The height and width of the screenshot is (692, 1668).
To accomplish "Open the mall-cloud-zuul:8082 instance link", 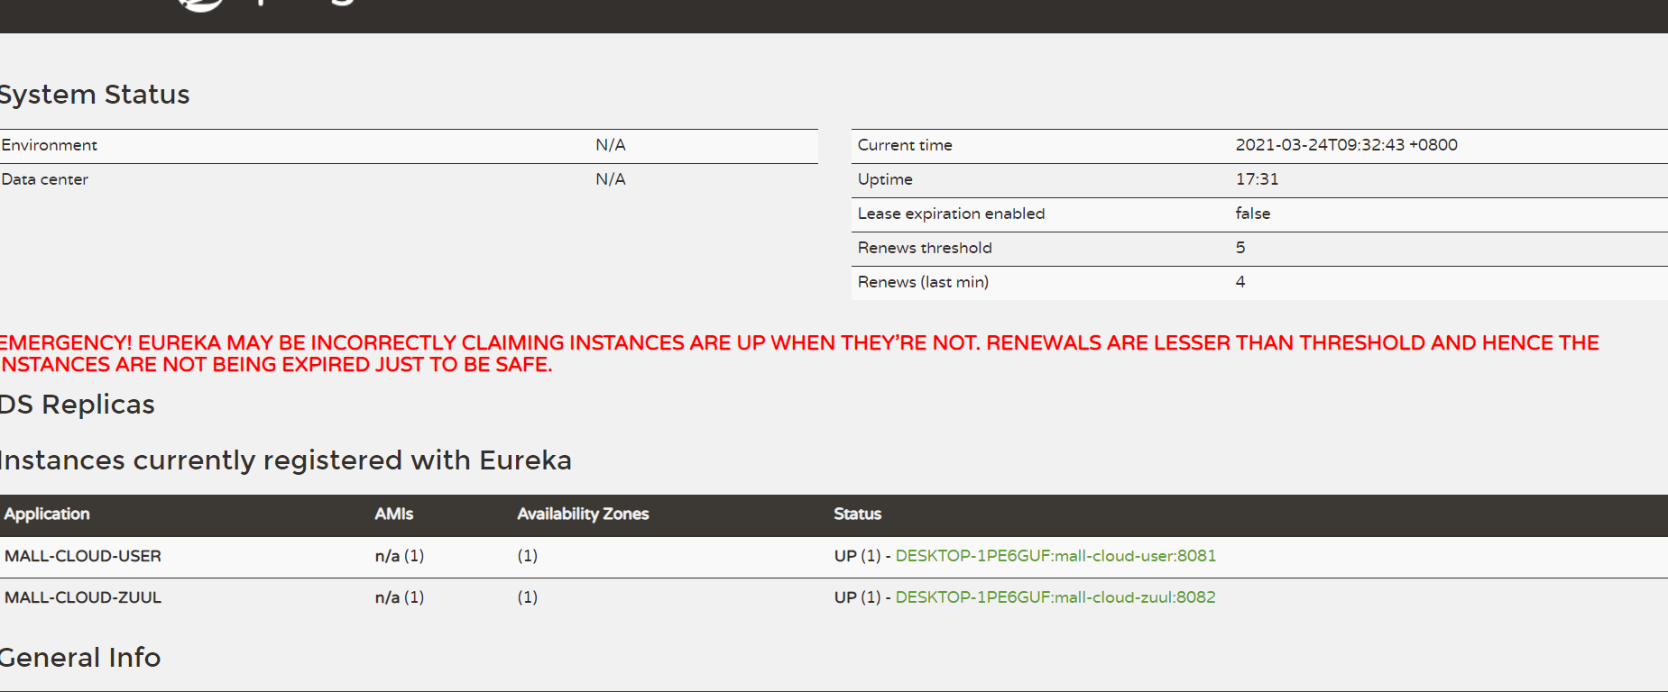I will coord(1055,597).
